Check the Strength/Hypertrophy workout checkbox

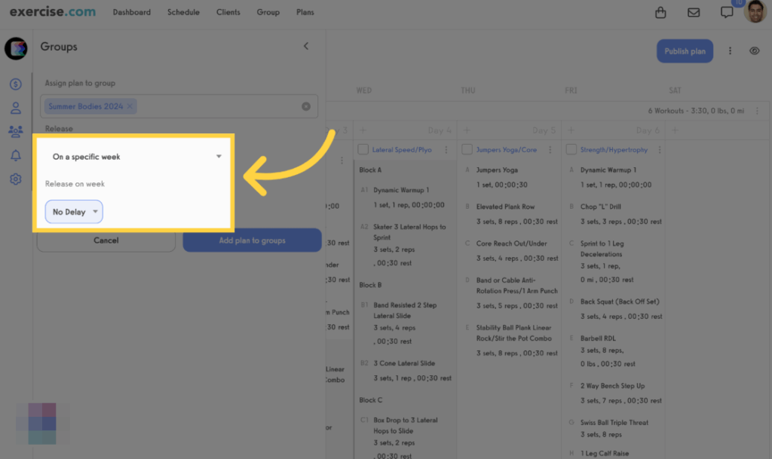pos(571,150)
